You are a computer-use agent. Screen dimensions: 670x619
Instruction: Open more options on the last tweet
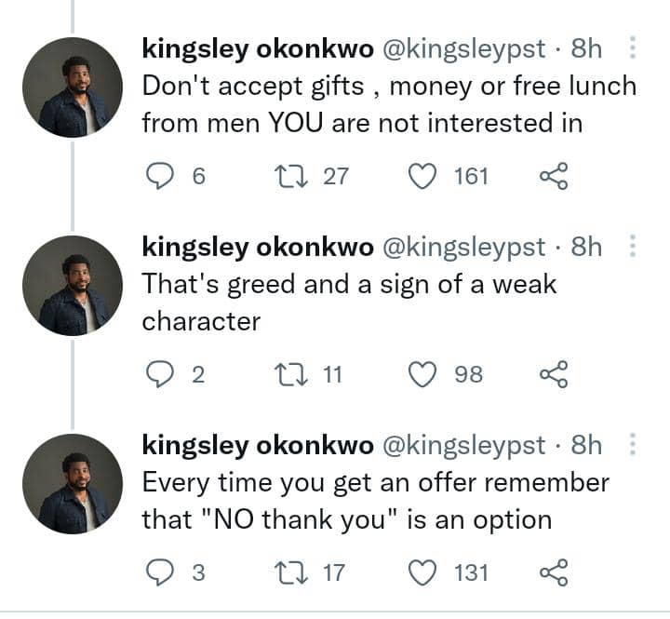point(633,445)
